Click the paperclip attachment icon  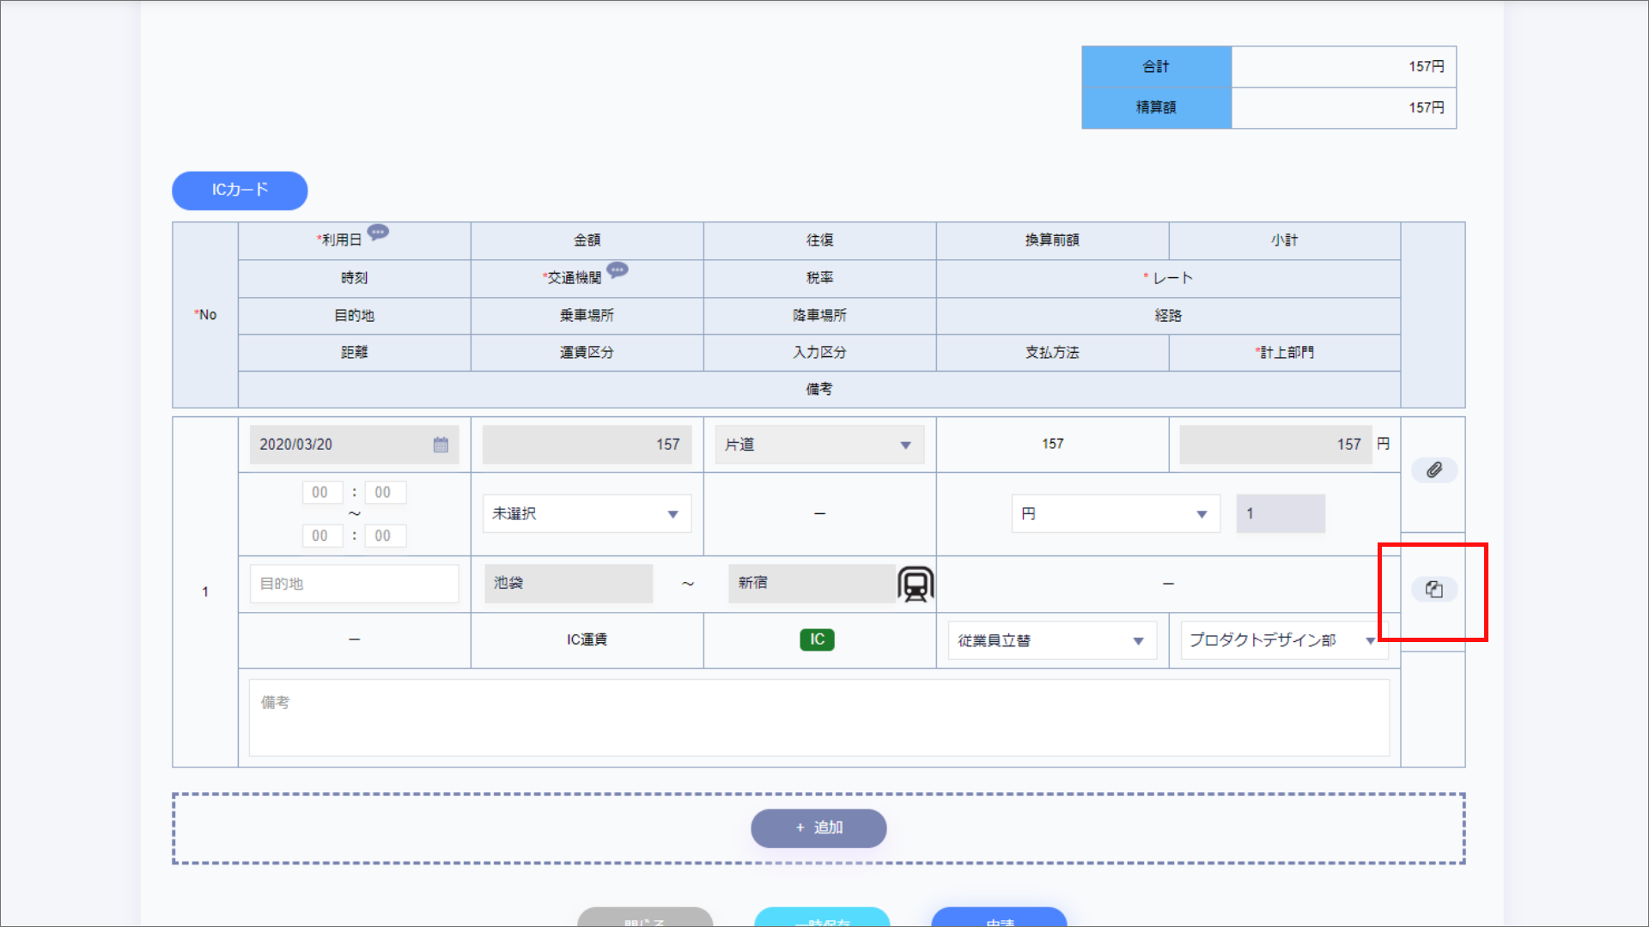tap(1434, 470)
